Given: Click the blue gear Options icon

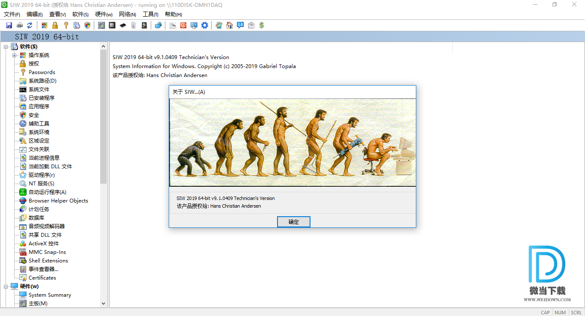Looking at the screenshot, I should [205, 25].
